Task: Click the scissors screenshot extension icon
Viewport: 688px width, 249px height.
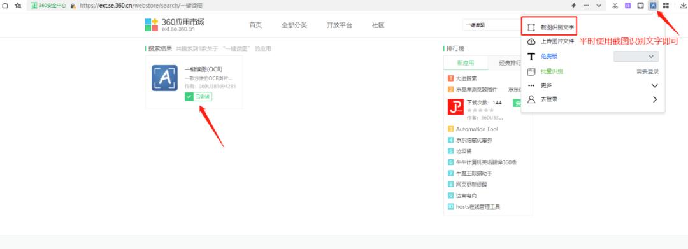Action: click(615, 6)
